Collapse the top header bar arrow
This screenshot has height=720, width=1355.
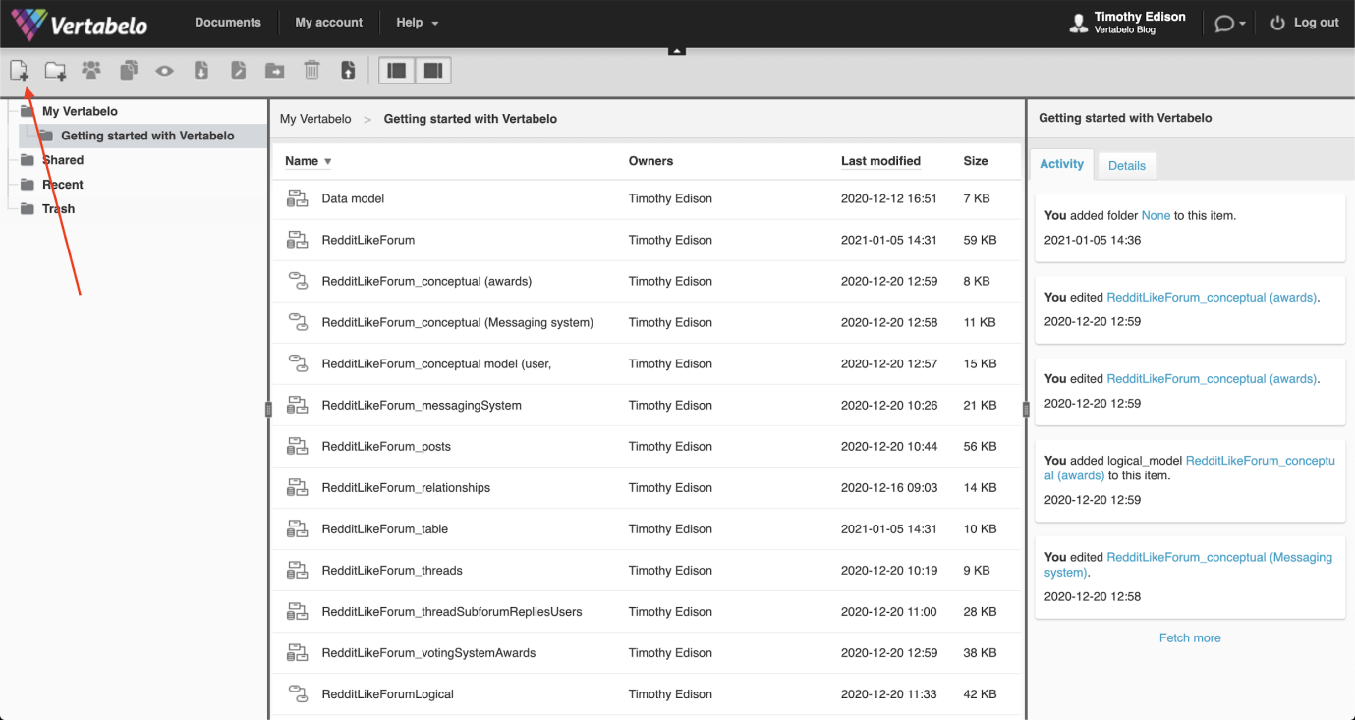(677, 50)
